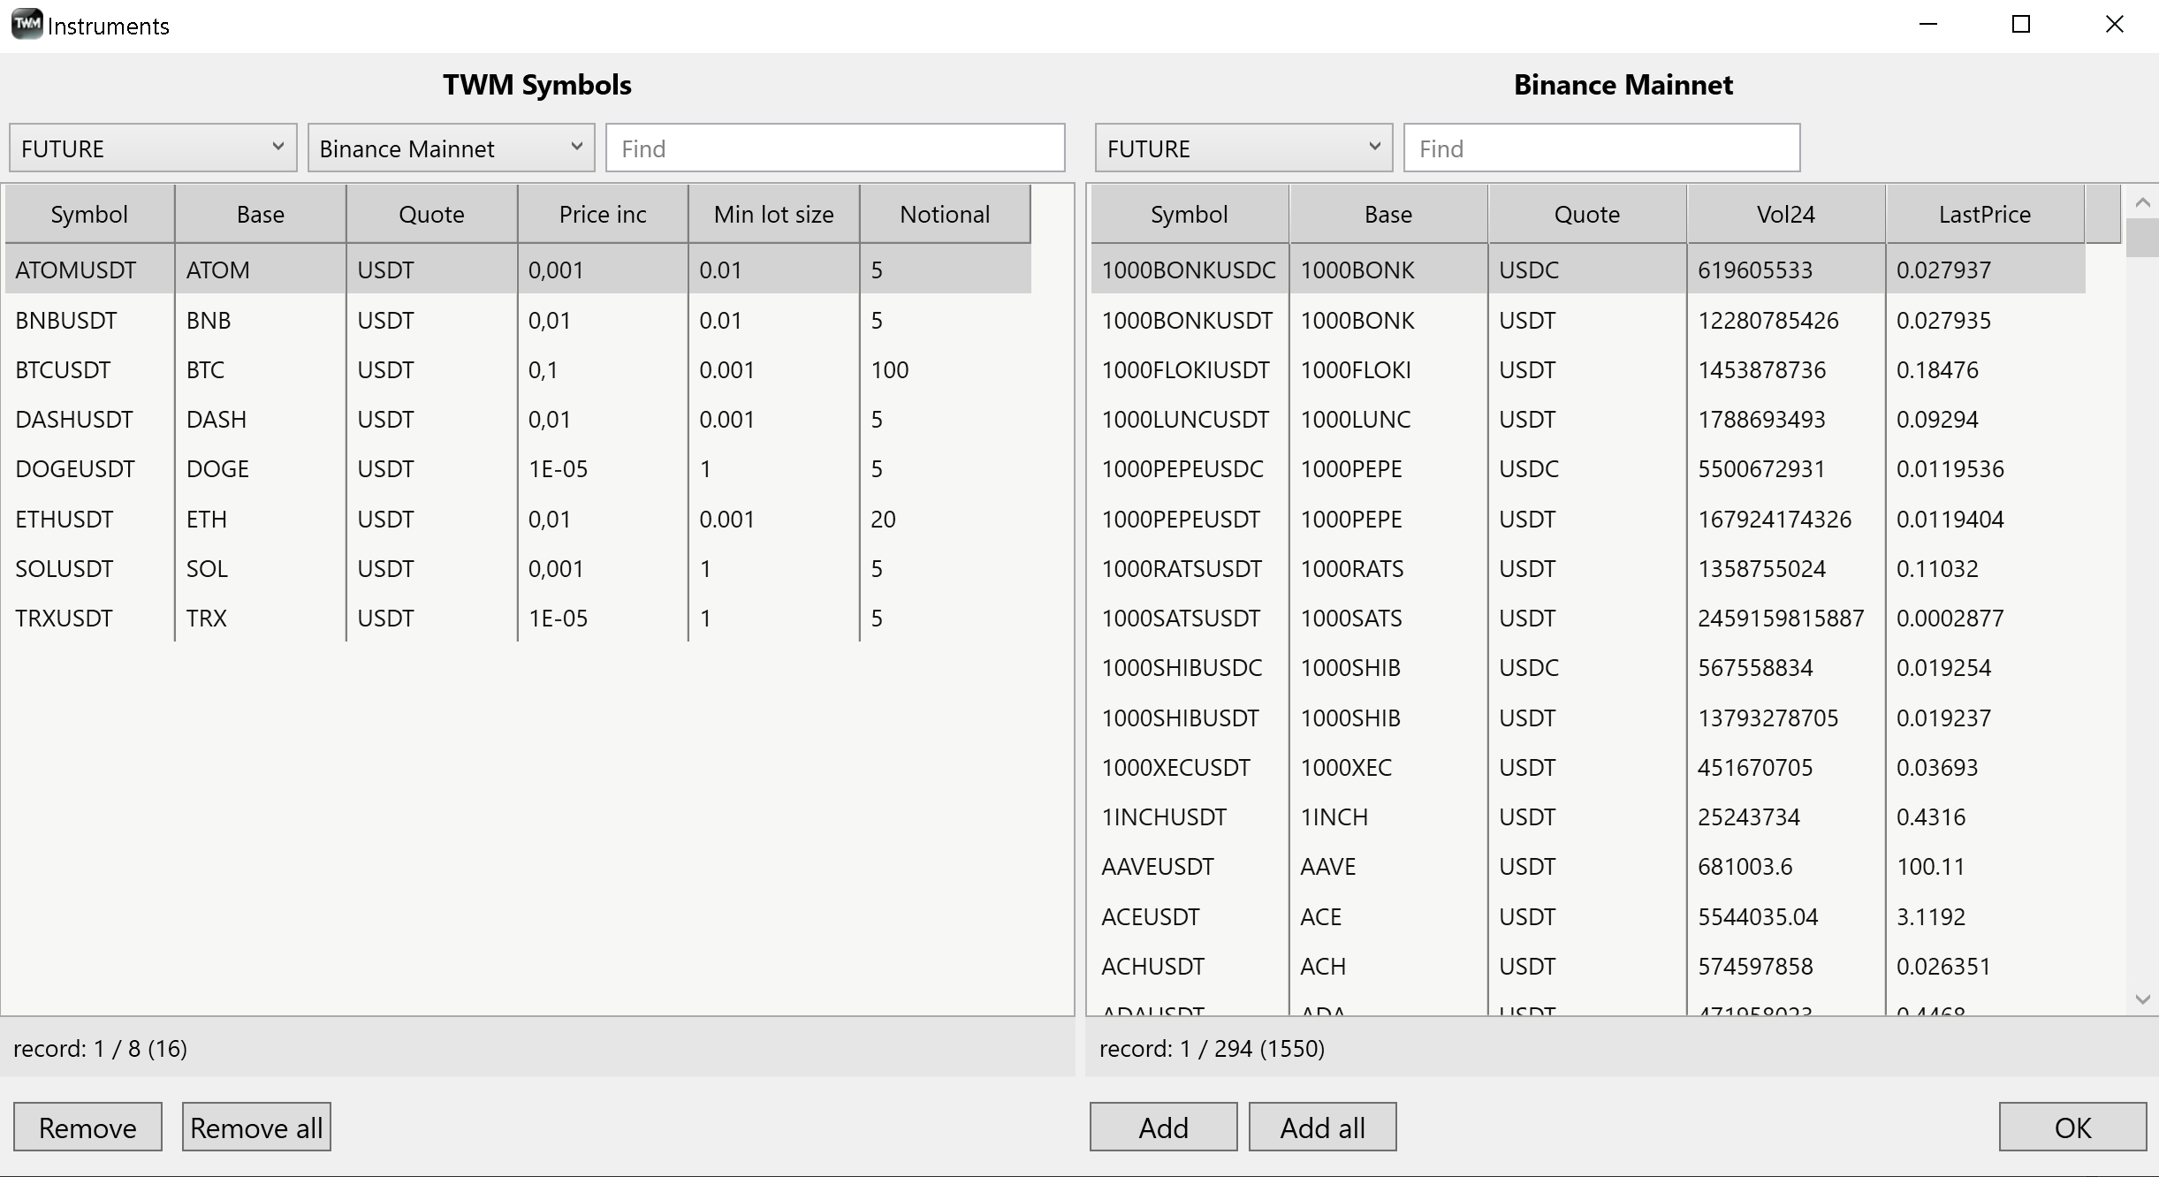The width and height of the screenshot is (2159, 1177).
Task: Focus the TWM Symbols Find field
Action: click(x=835, y=148)
